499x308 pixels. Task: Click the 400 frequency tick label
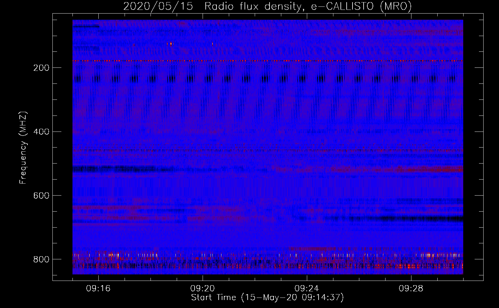tap(41, 132)
